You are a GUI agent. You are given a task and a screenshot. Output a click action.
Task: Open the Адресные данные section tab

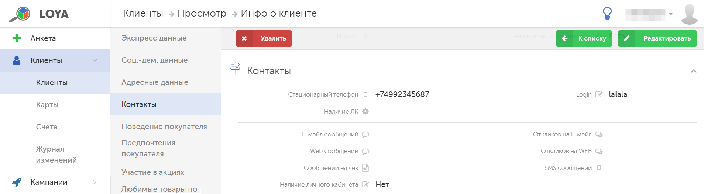(155, 82)
